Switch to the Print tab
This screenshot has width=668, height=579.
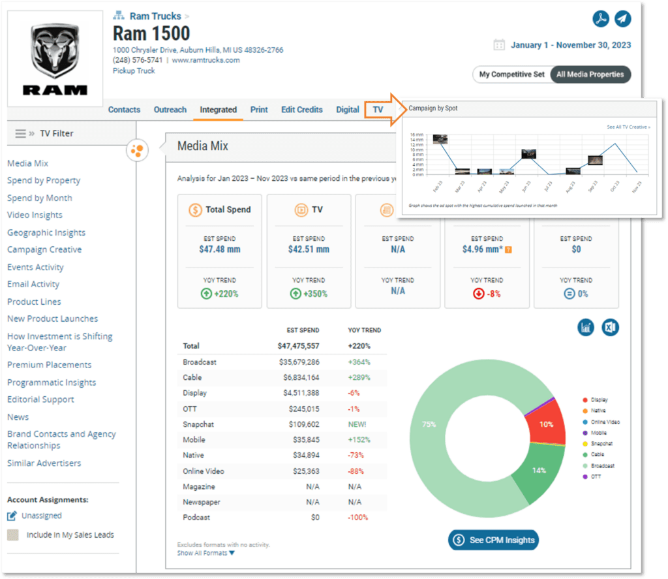259,110
